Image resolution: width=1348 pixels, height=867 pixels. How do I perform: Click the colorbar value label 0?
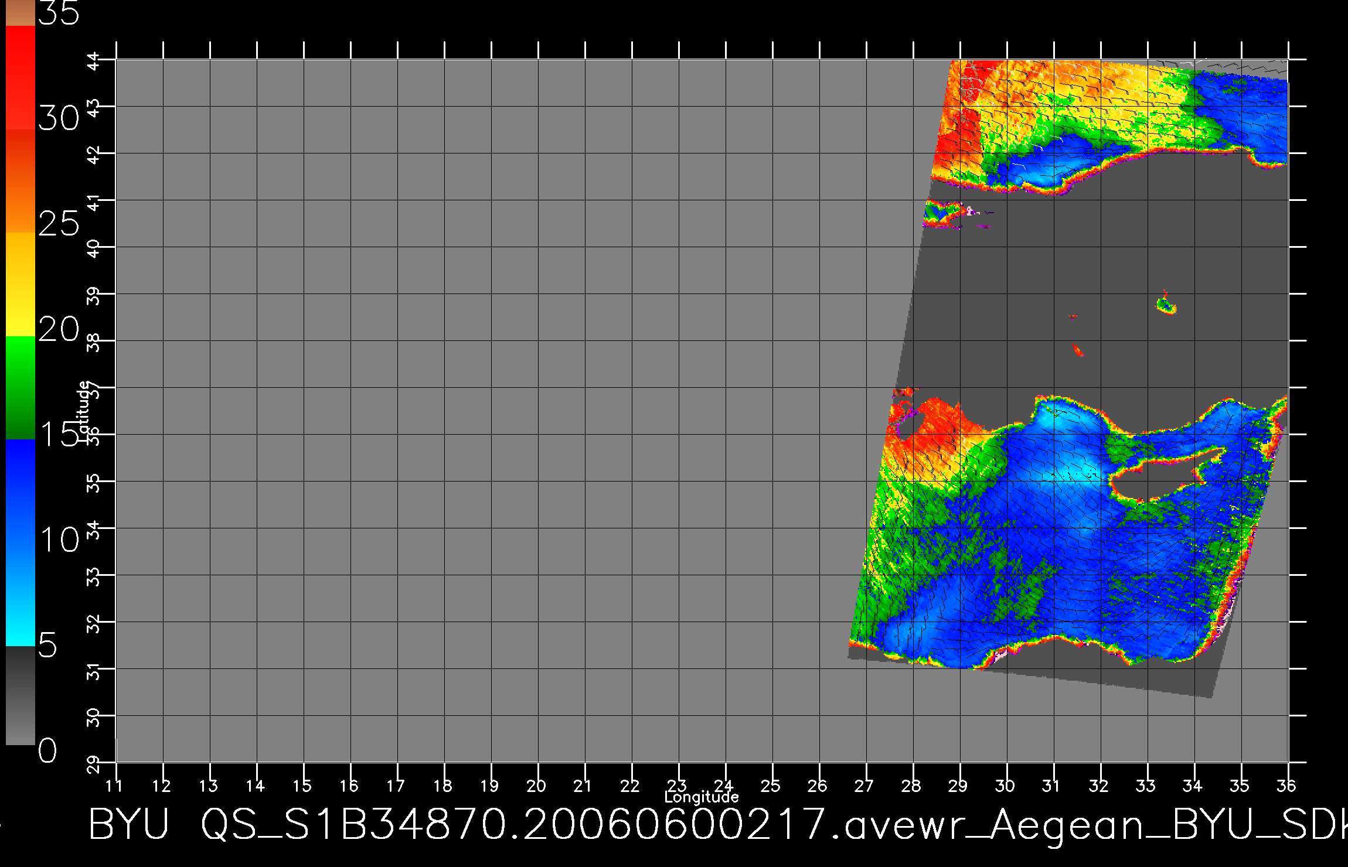(48, 750)
